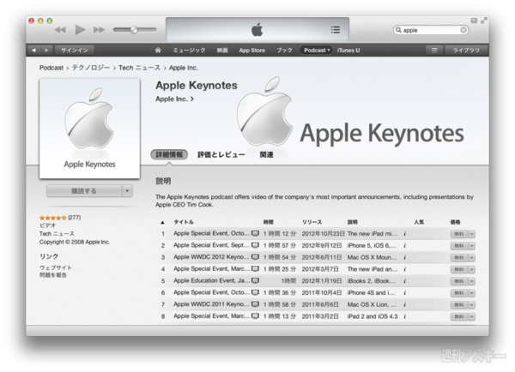This screenshot has height=372, width=515.
Task: Click the fast-forward playback button
Action: click(x=99, y=30)
